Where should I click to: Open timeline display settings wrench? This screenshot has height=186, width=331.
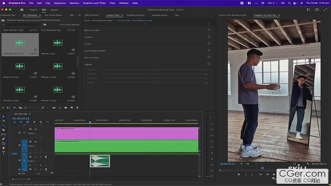[x=41, y=122]
